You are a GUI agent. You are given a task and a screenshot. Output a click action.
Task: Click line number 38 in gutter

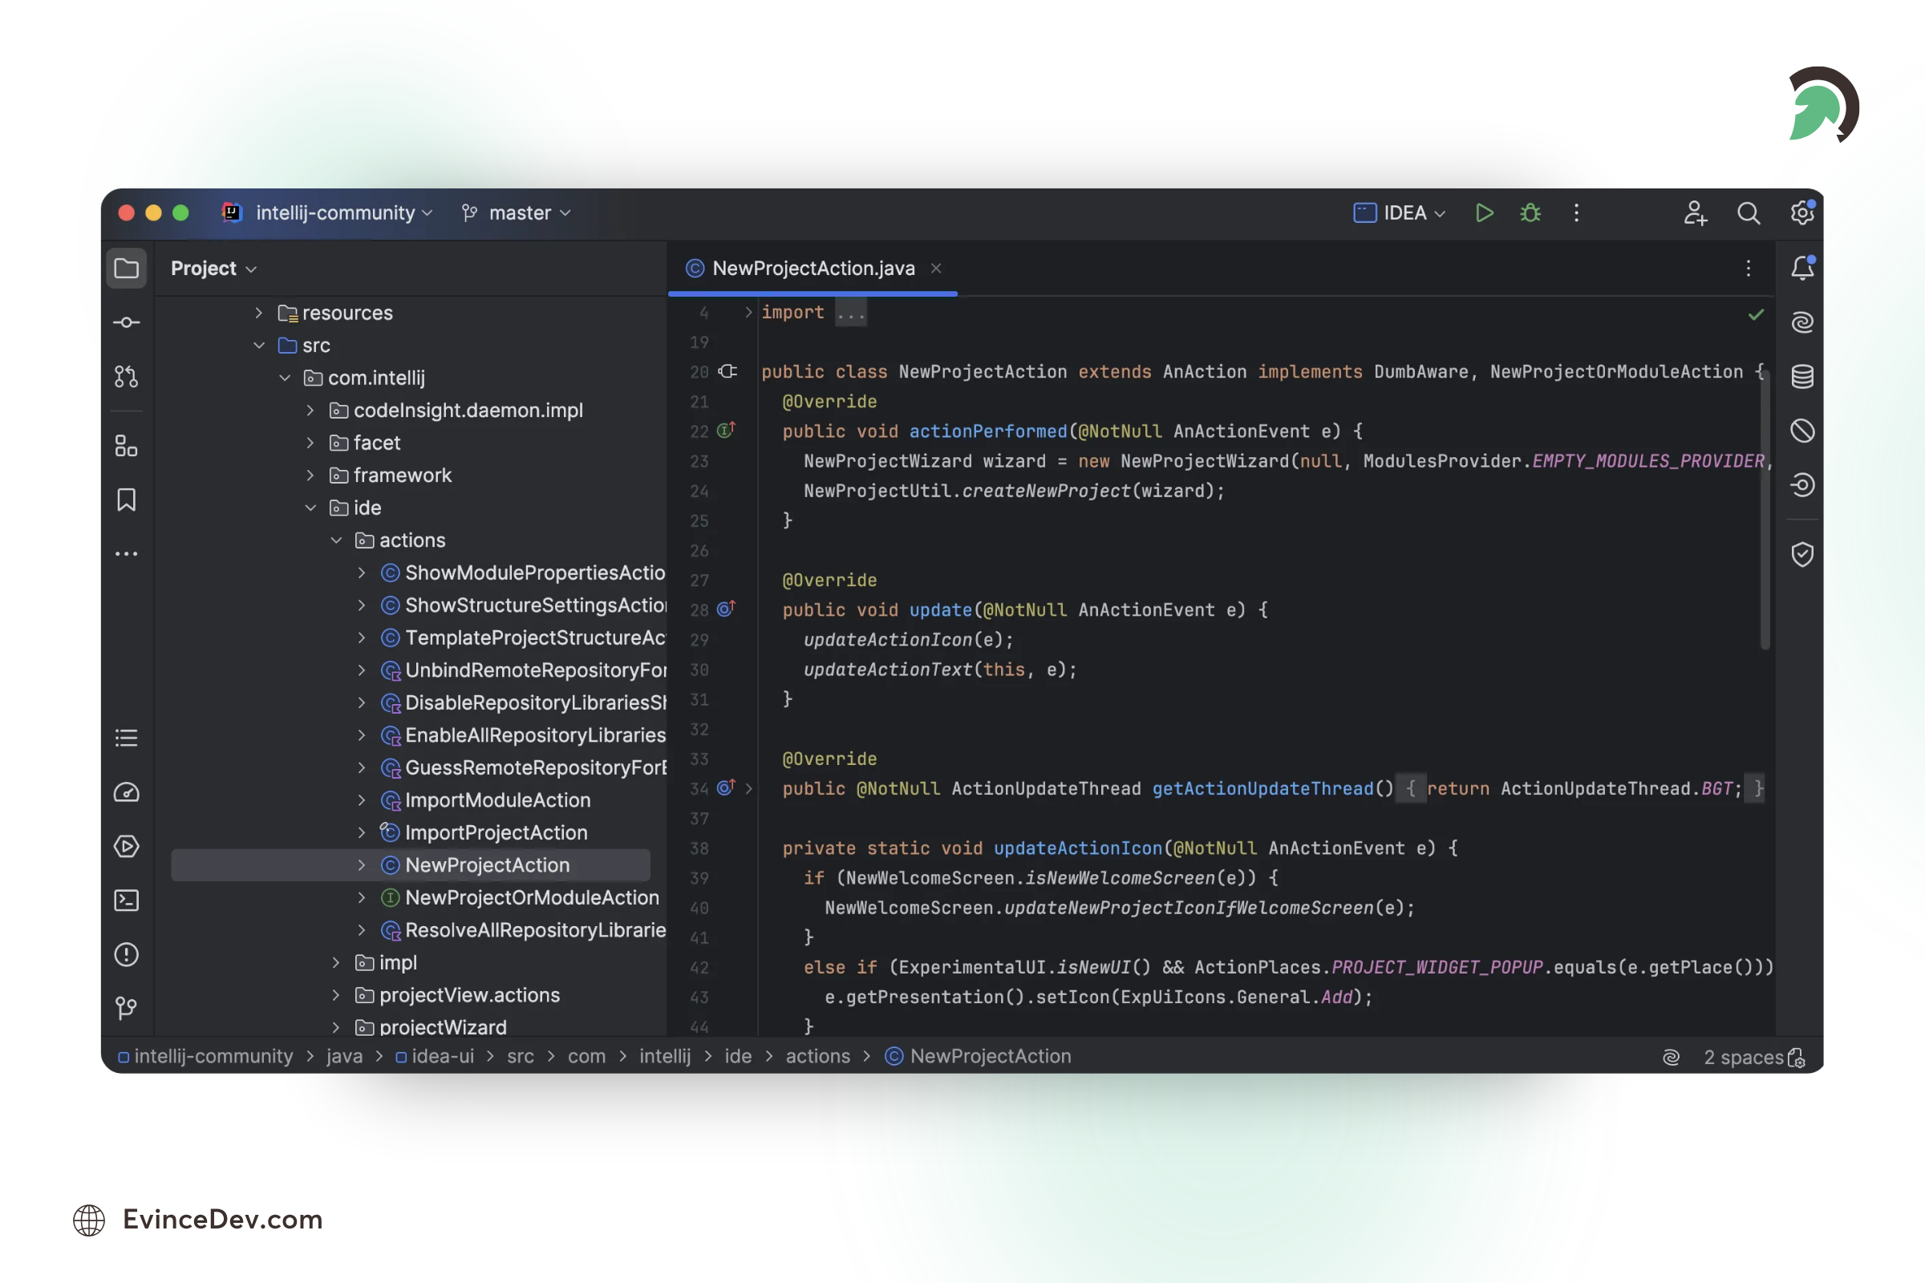click(699, 848)
